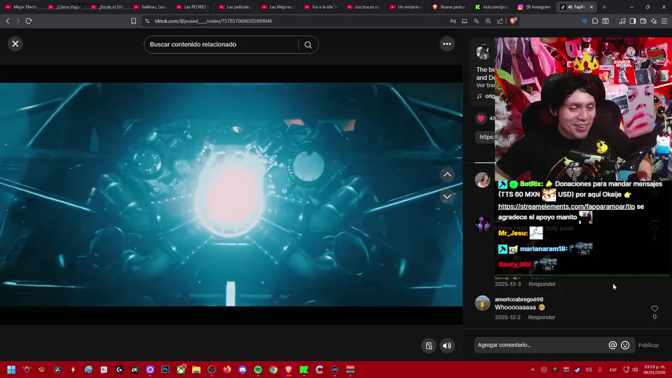Switch to the 'Gallinas, Lase' tab
672x378 pixels.
coord(150,7)
